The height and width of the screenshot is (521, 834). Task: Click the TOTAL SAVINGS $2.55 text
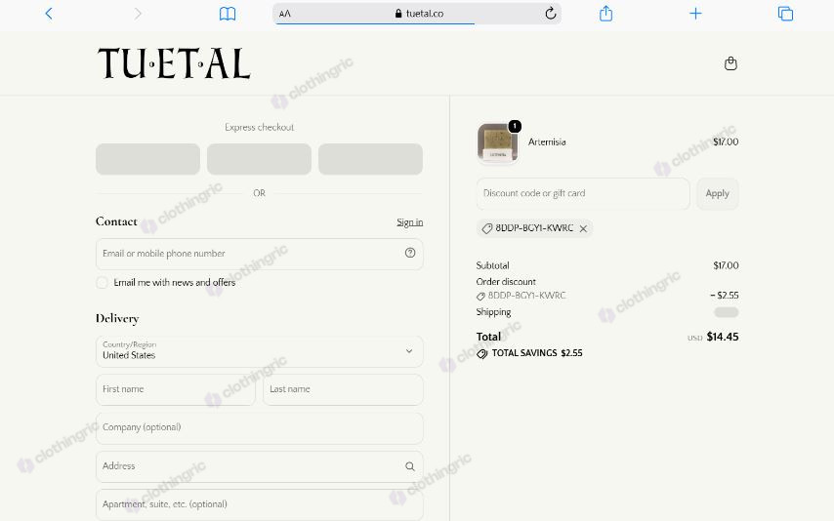[537, 353]
